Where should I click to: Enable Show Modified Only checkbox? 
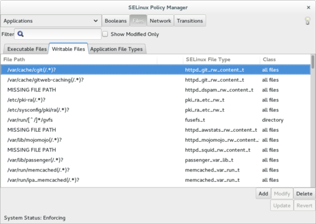pyautogui.click(x=105, y=34)
